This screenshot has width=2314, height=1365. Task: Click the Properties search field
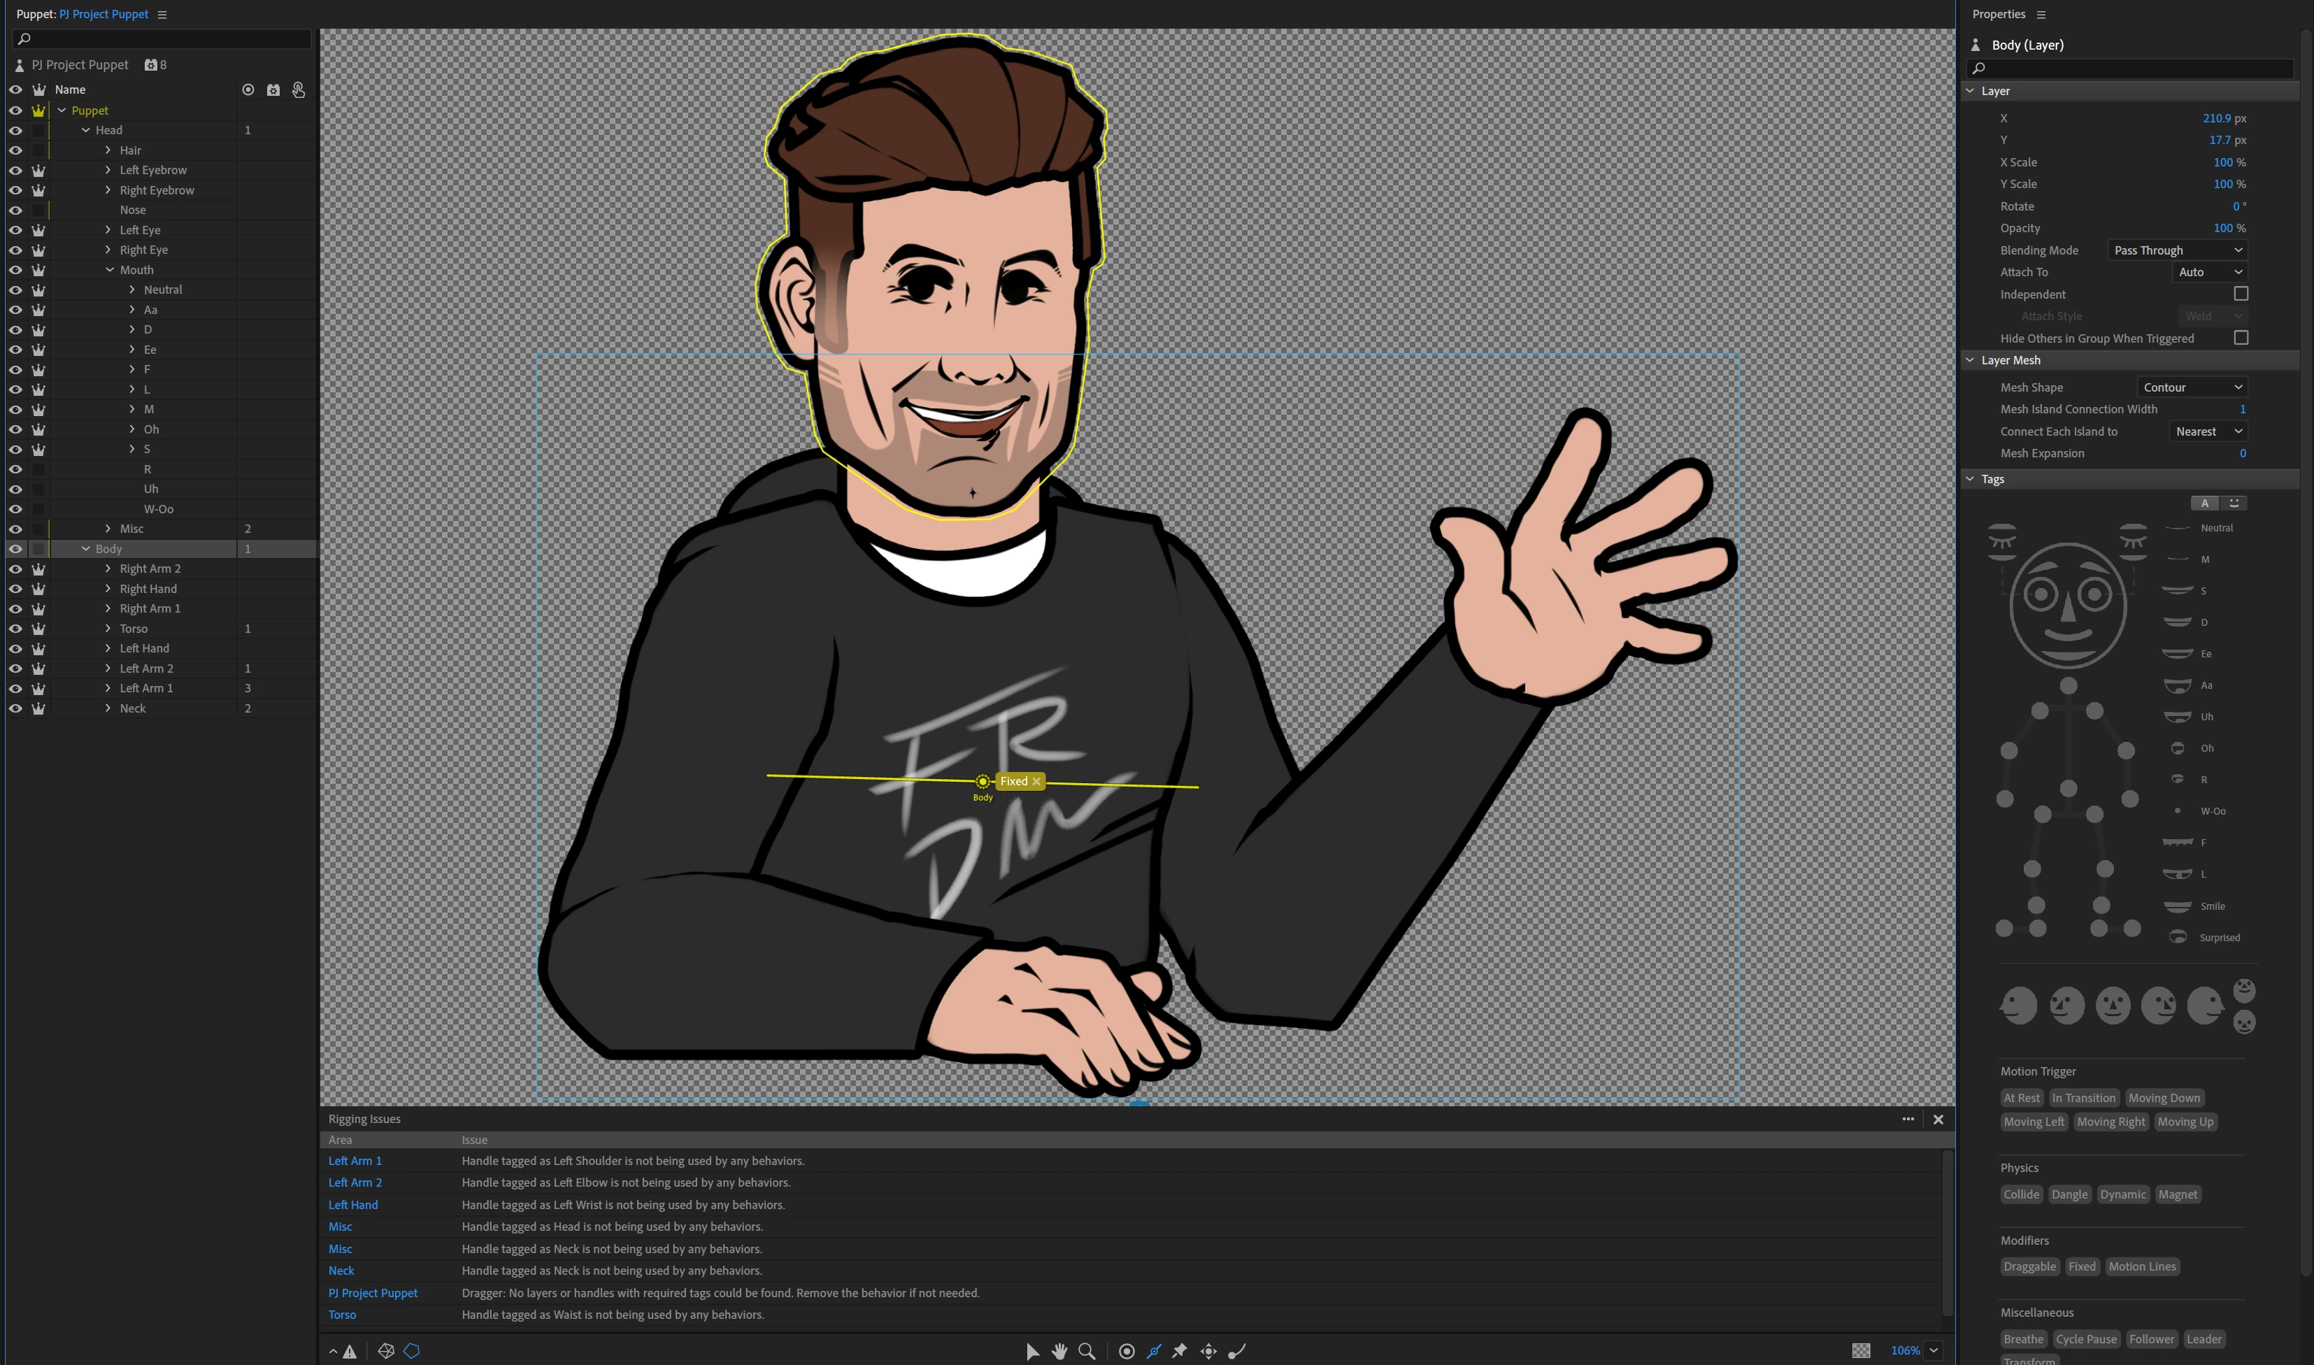pos(2134,68)
